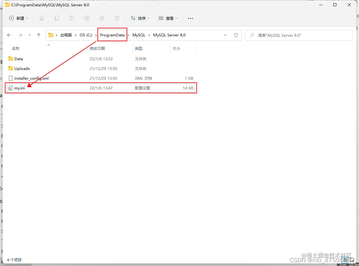Expand recent locations chevron beside forward arrow
This screenshot has width=359, height=266.
(x=29, y=35)
